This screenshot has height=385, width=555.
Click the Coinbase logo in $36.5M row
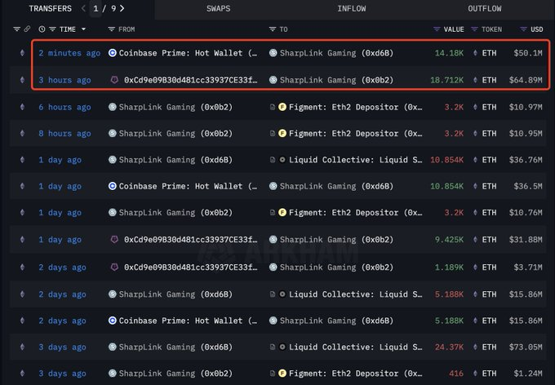112,186
